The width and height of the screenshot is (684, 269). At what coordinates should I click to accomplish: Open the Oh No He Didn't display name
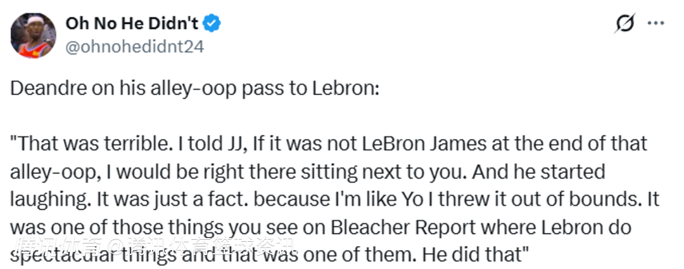point(131,24)
